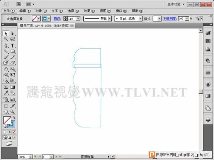214x160 pixels.
Task: Click the 描边 stroke link
Action: [57, 19]
